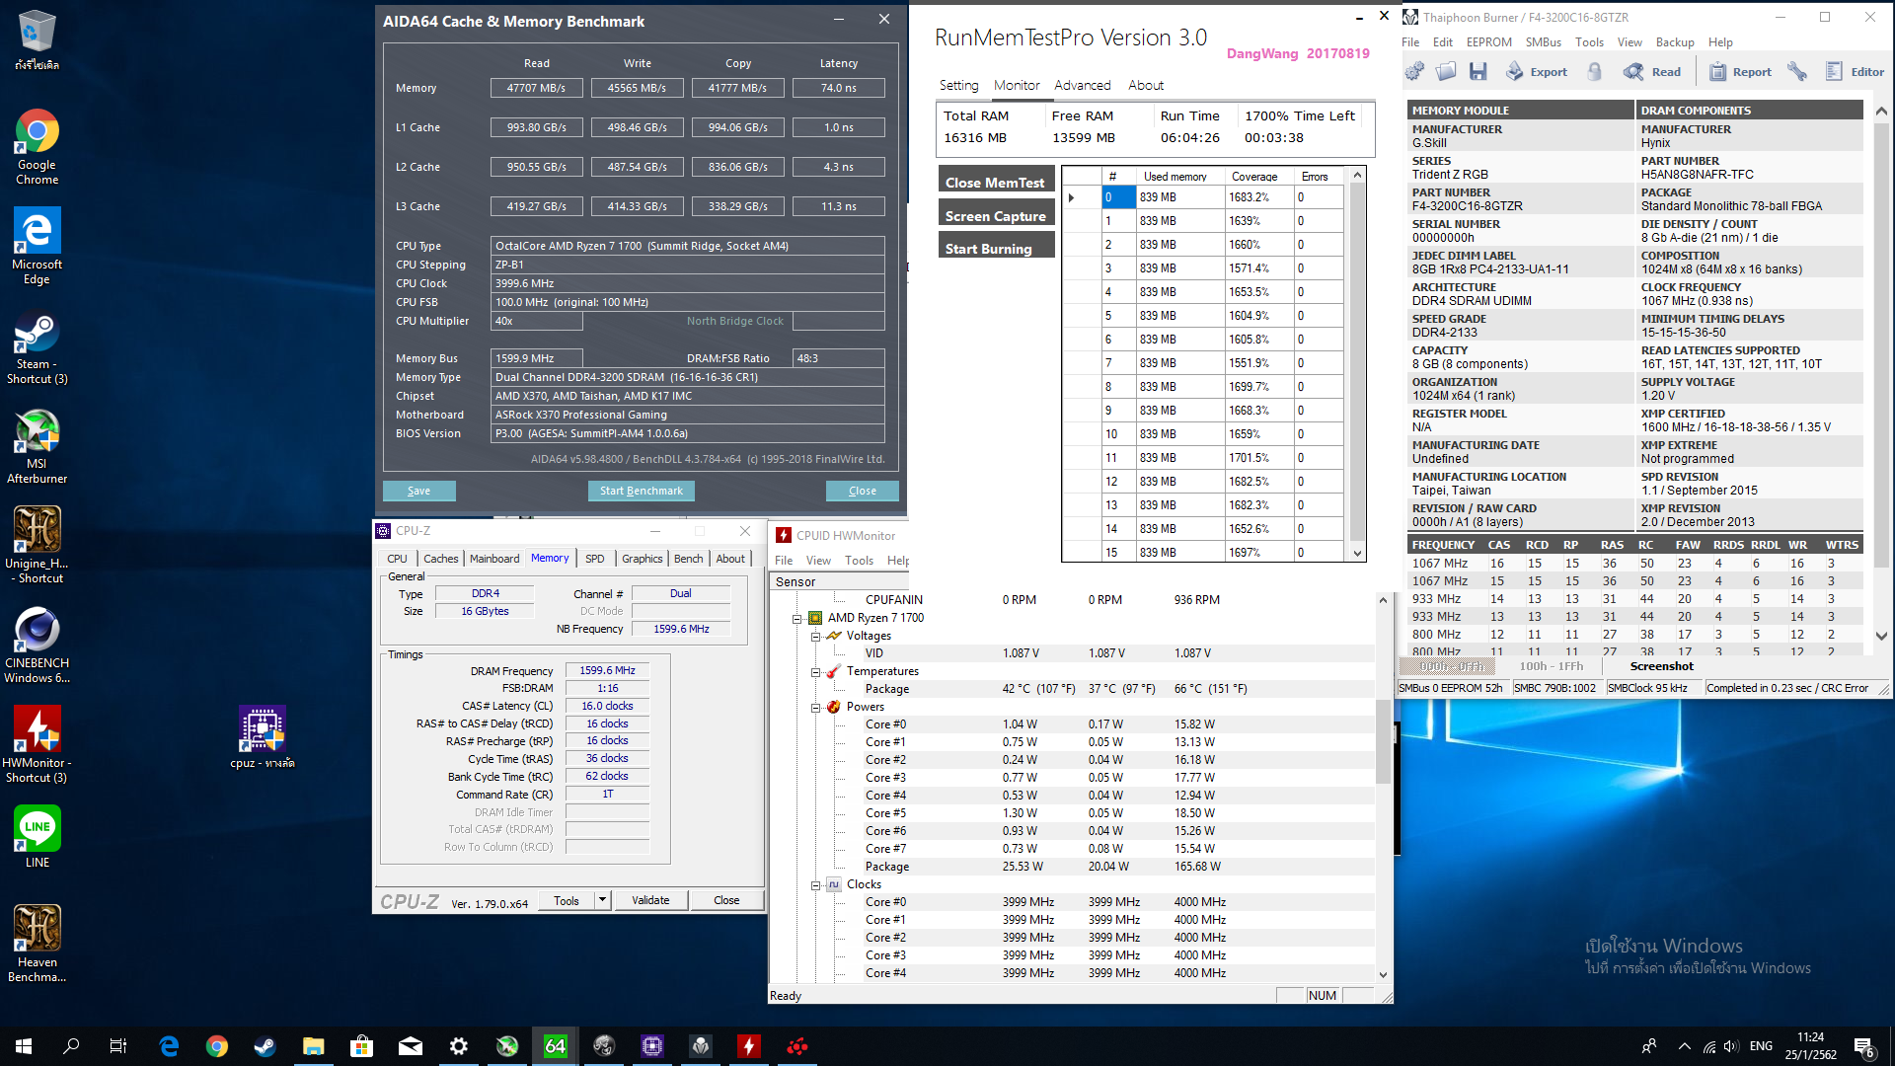Collapse the AMD Ryzen 7 1700 tree node
Image resolution: width=1895 pixels, height=1066 pixels.
(796, 619)
